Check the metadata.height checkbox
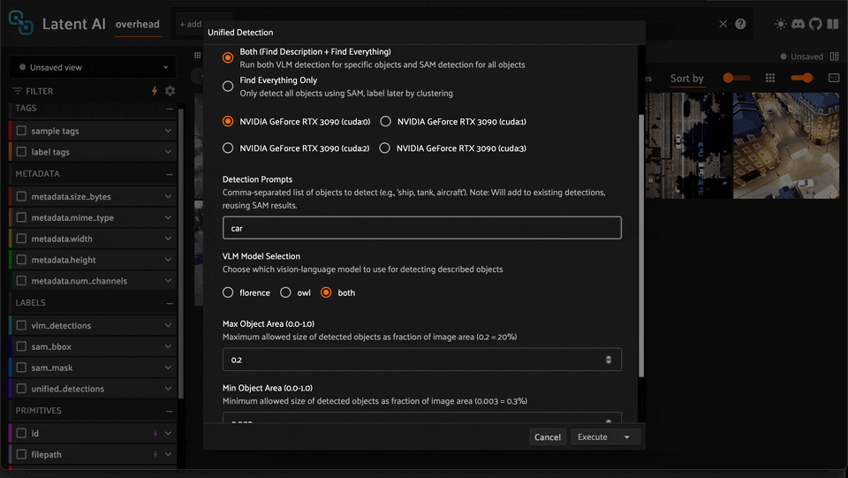 (21, 260)
